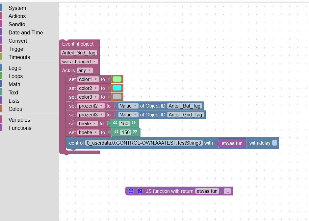
Task: Select the 'etwas tun' call block in control
Action: [232, 143]
